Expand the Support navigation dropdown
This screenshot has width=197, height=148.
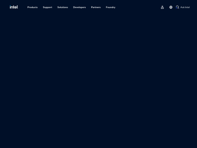coord(47,7)
